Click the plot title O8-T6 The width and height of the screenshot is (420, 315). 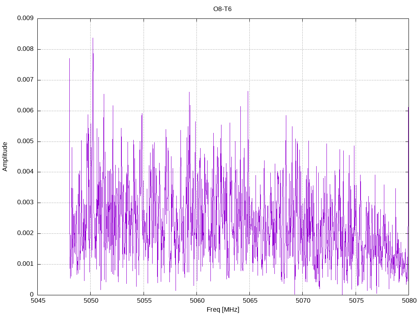222,9
